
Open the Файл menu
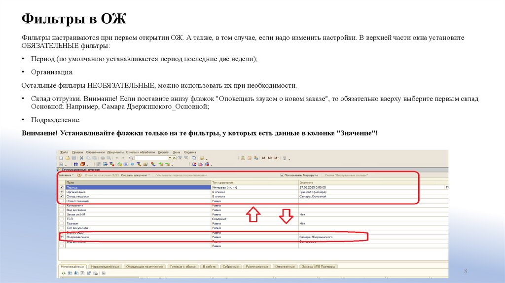64,152
